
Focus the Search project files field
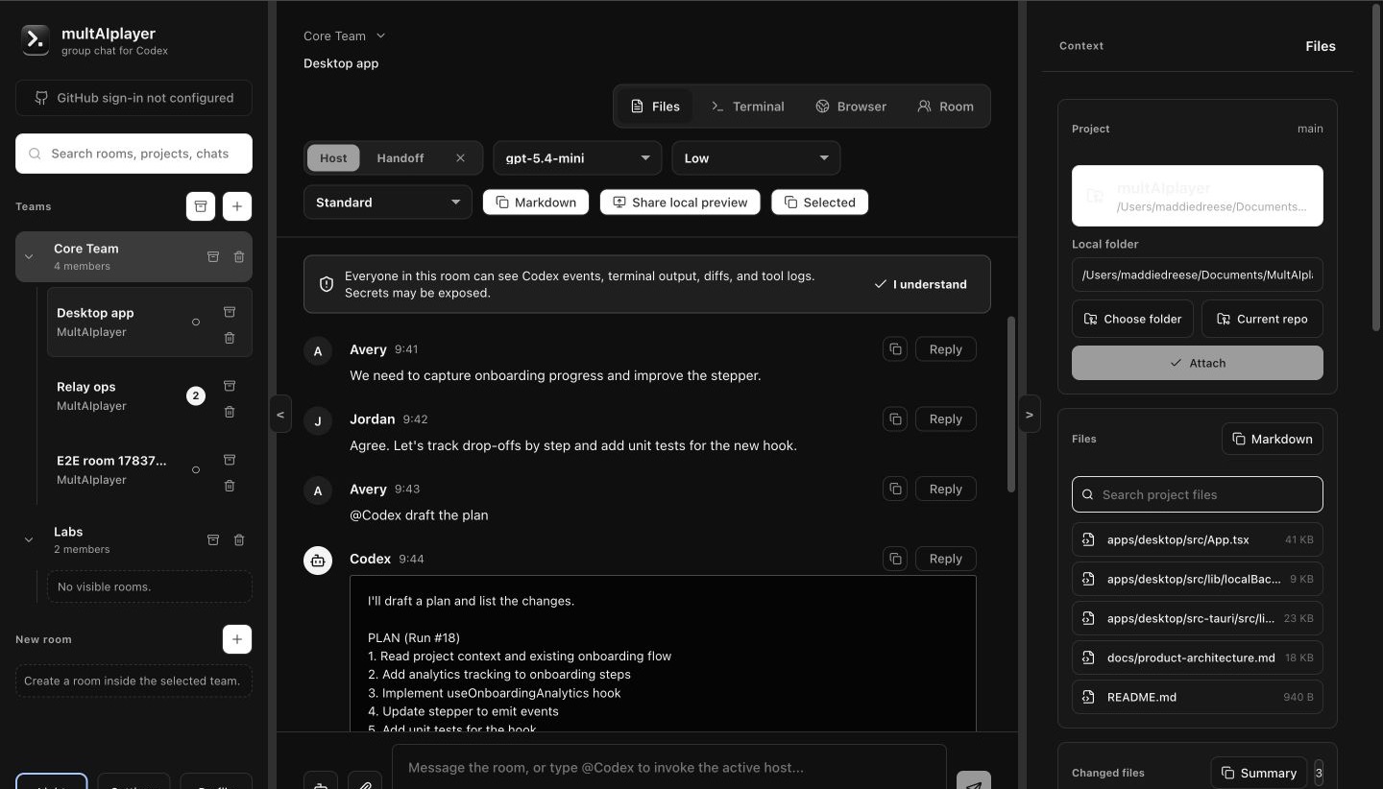point(1197,494)
